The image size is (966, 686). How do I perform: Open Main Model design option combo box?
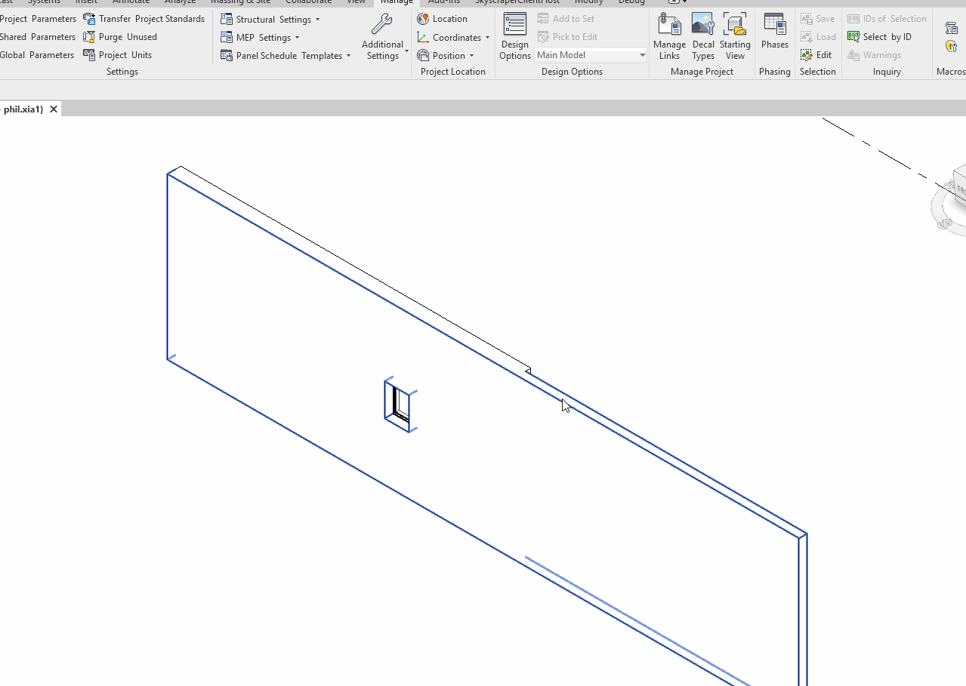pos(591,55)
